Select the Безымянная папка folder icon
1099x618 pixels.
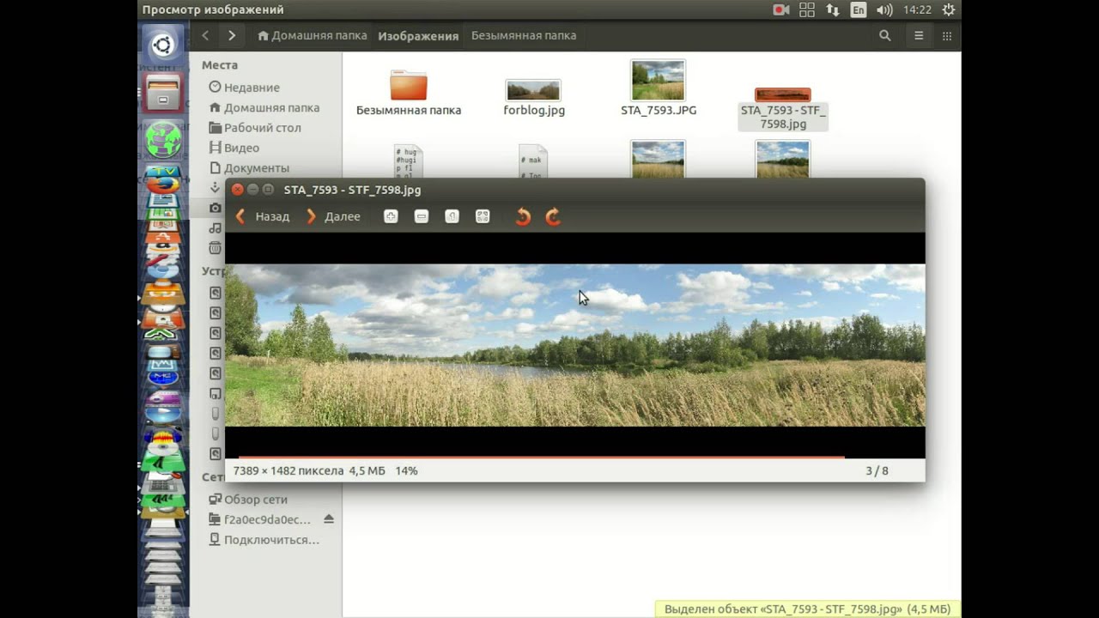409,86
